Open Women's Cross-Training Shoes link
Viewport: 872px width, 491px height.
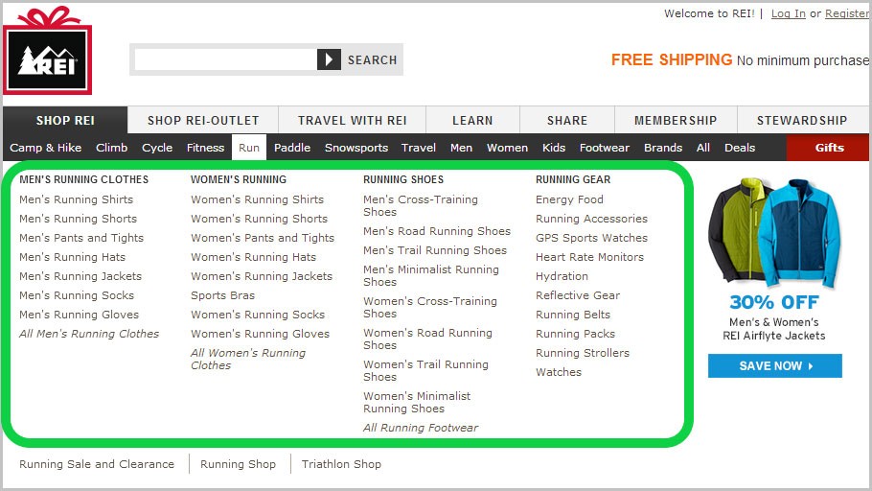[430, 307]
